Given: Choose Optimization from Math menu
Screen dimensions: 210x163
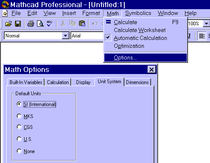Looking at the screenshot, I should [x=146, y=46].
